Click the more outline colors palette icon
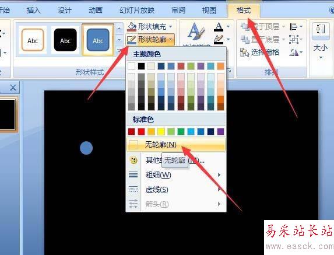This screenshot has width=334, height=255. click(133, 160)
